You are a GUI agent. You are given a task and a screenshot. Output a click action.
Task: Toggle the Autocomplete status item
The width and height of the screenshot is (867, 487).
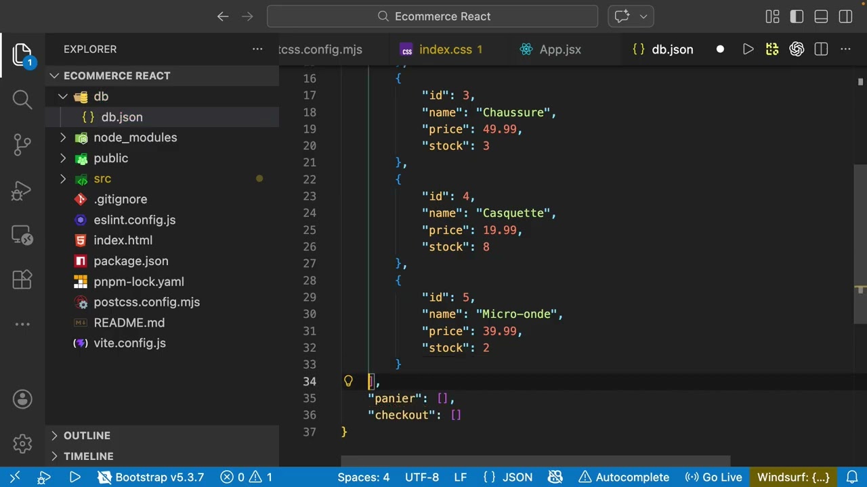click(624, 478)
